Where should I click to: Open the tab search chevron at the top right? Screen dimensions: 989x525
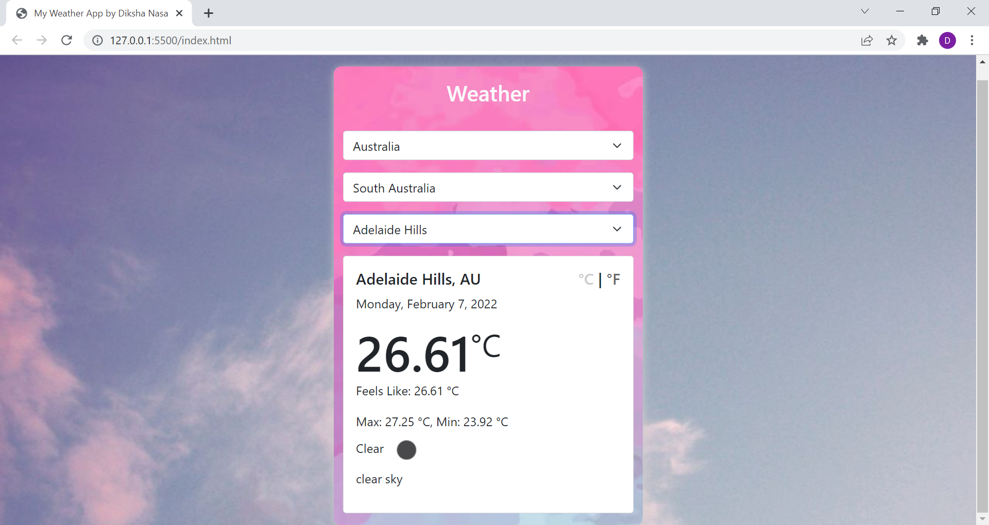click(865, 11)
